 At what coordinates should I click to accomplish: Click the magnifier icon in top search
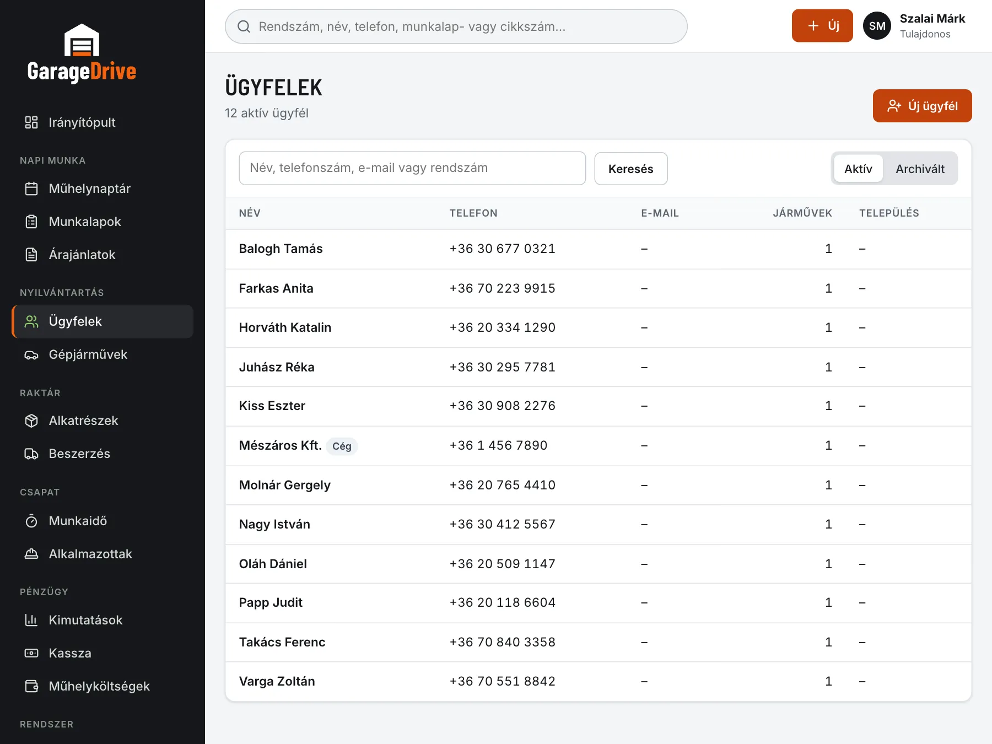click(244, 26)
